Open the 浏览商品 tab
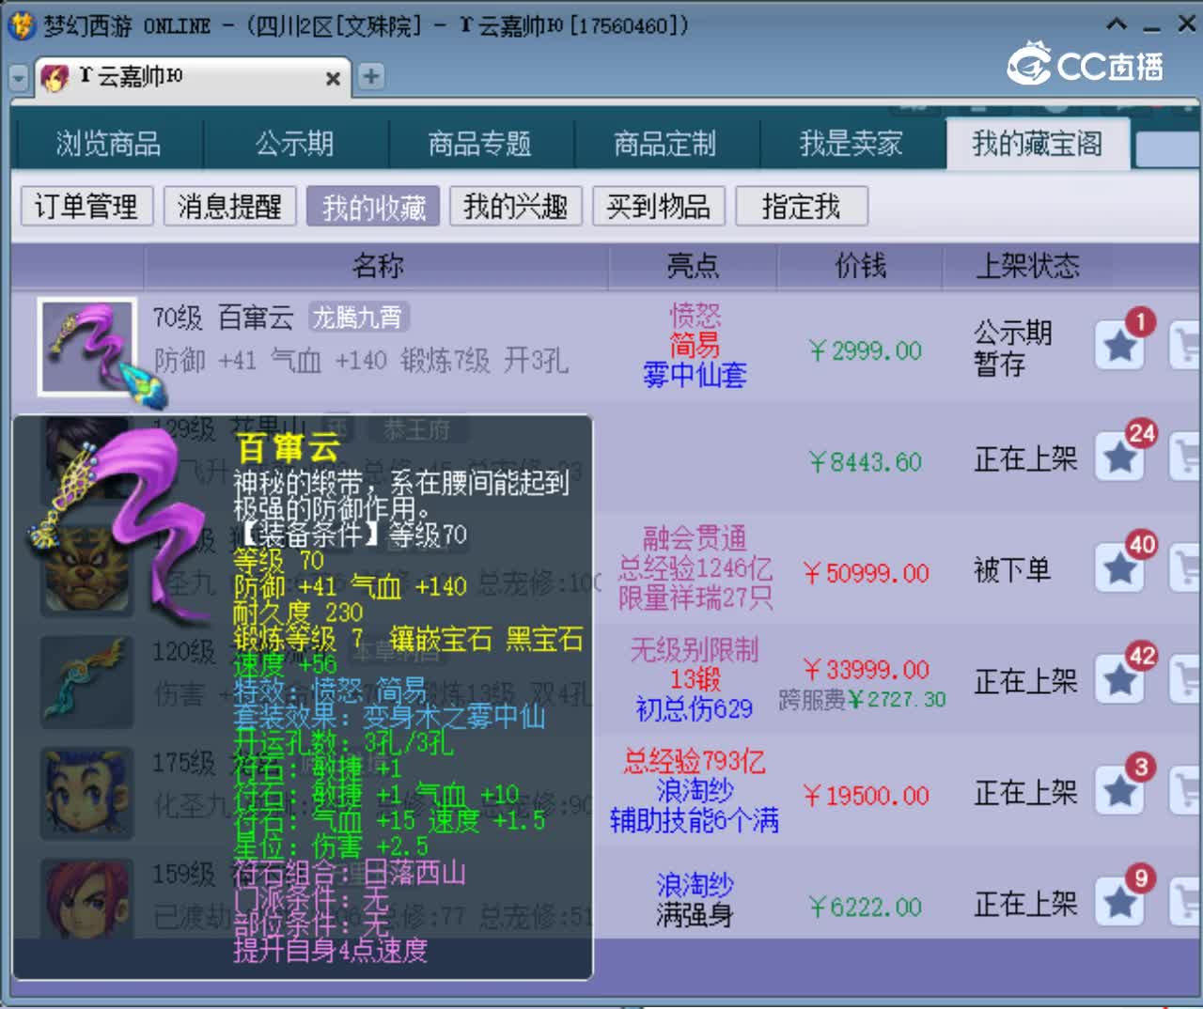 (x=108, y=144)
